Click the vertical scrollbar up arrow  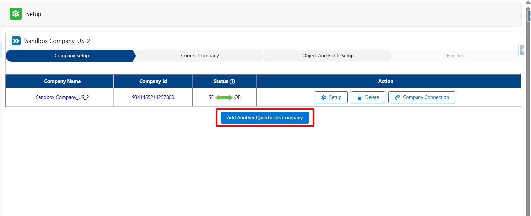point(528,2)
